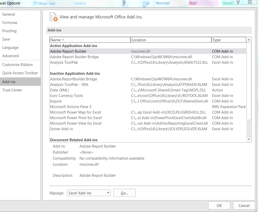Click the Go... button
The width and height of the screenshot is (259, 212).
pos(124,193)
